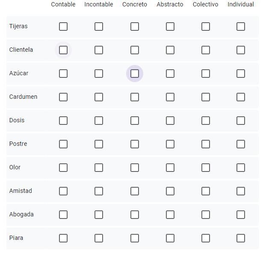Mark Dosis as Contable
The height and width of the screenshot is (254, 263).
coord(63,121)
